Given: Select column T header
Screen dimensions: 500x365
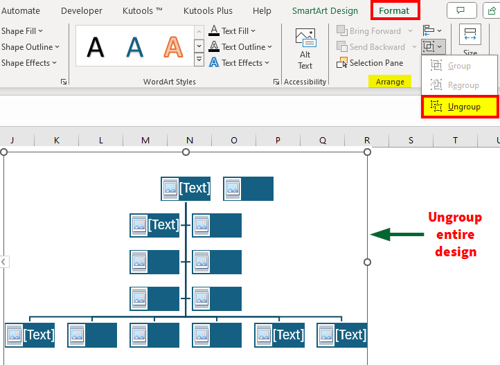Looking at the screenshot, I should click(x=456, y=141).
